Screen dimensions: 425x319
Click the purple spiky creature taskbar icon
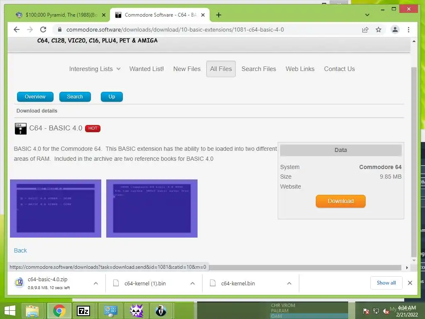136,311
